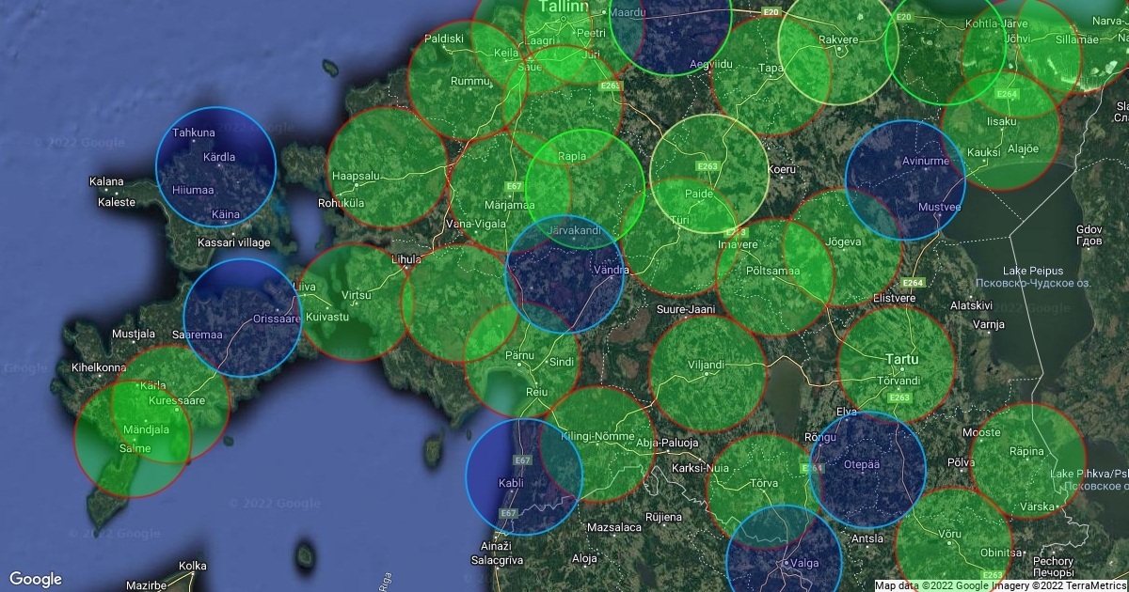Open the Map data attribution text

pyautogui.click(x=1000, y=585)
